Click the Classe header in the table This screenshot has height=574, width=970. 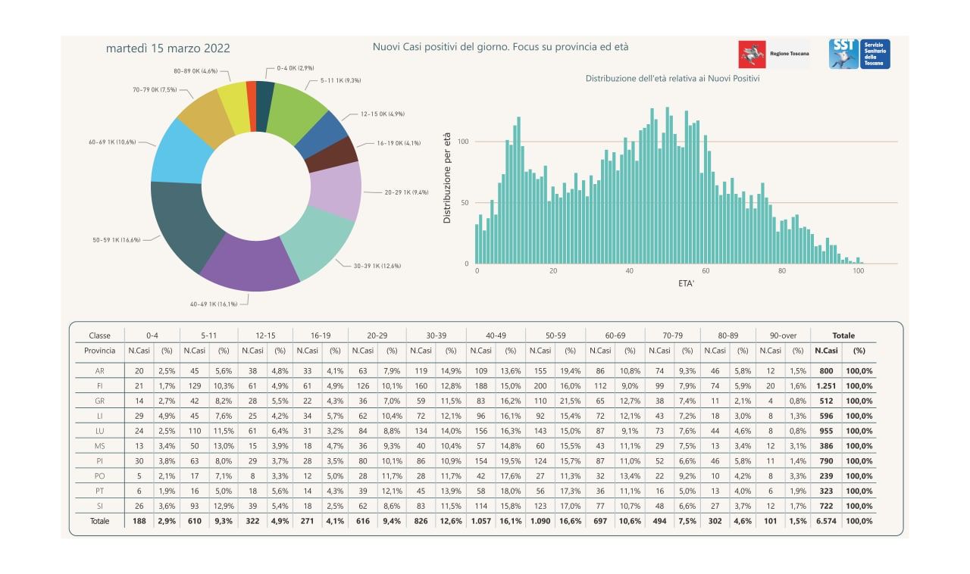[x=99, y=335]
